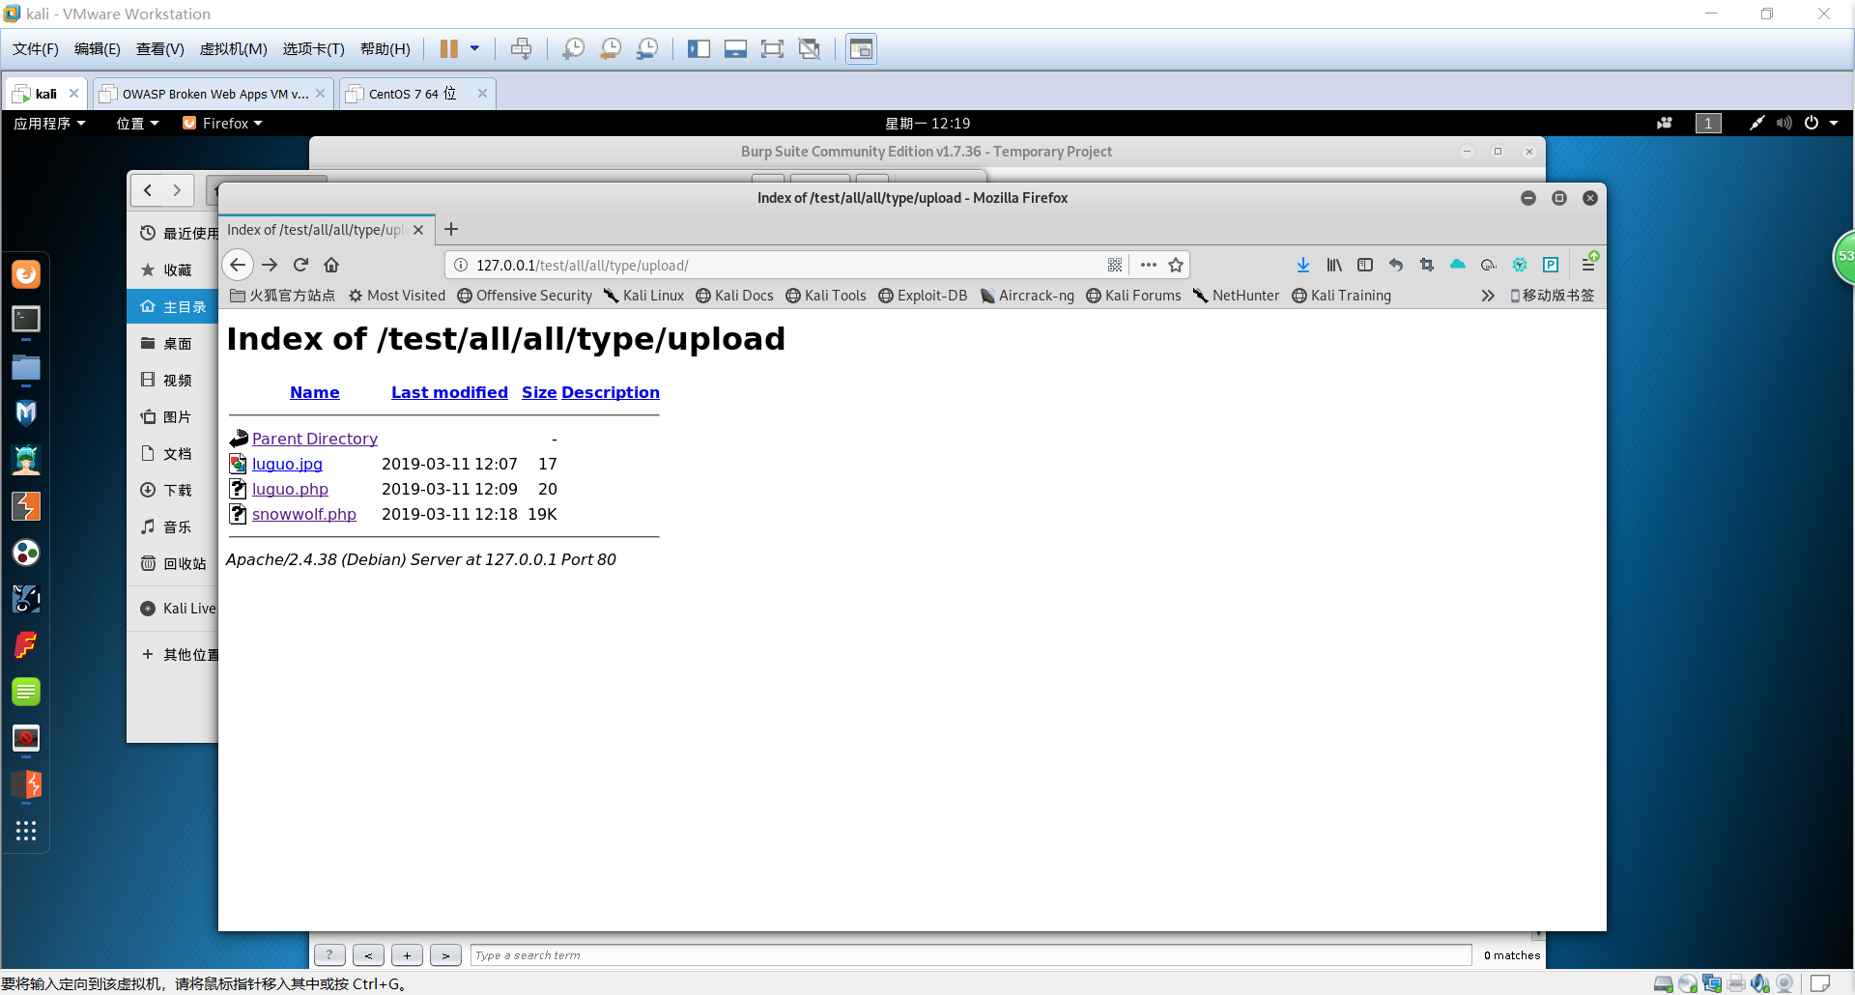Open Firefox downloads arrow icon
This screenshot has width=1855, height=995.
(x=1303, y=265)
